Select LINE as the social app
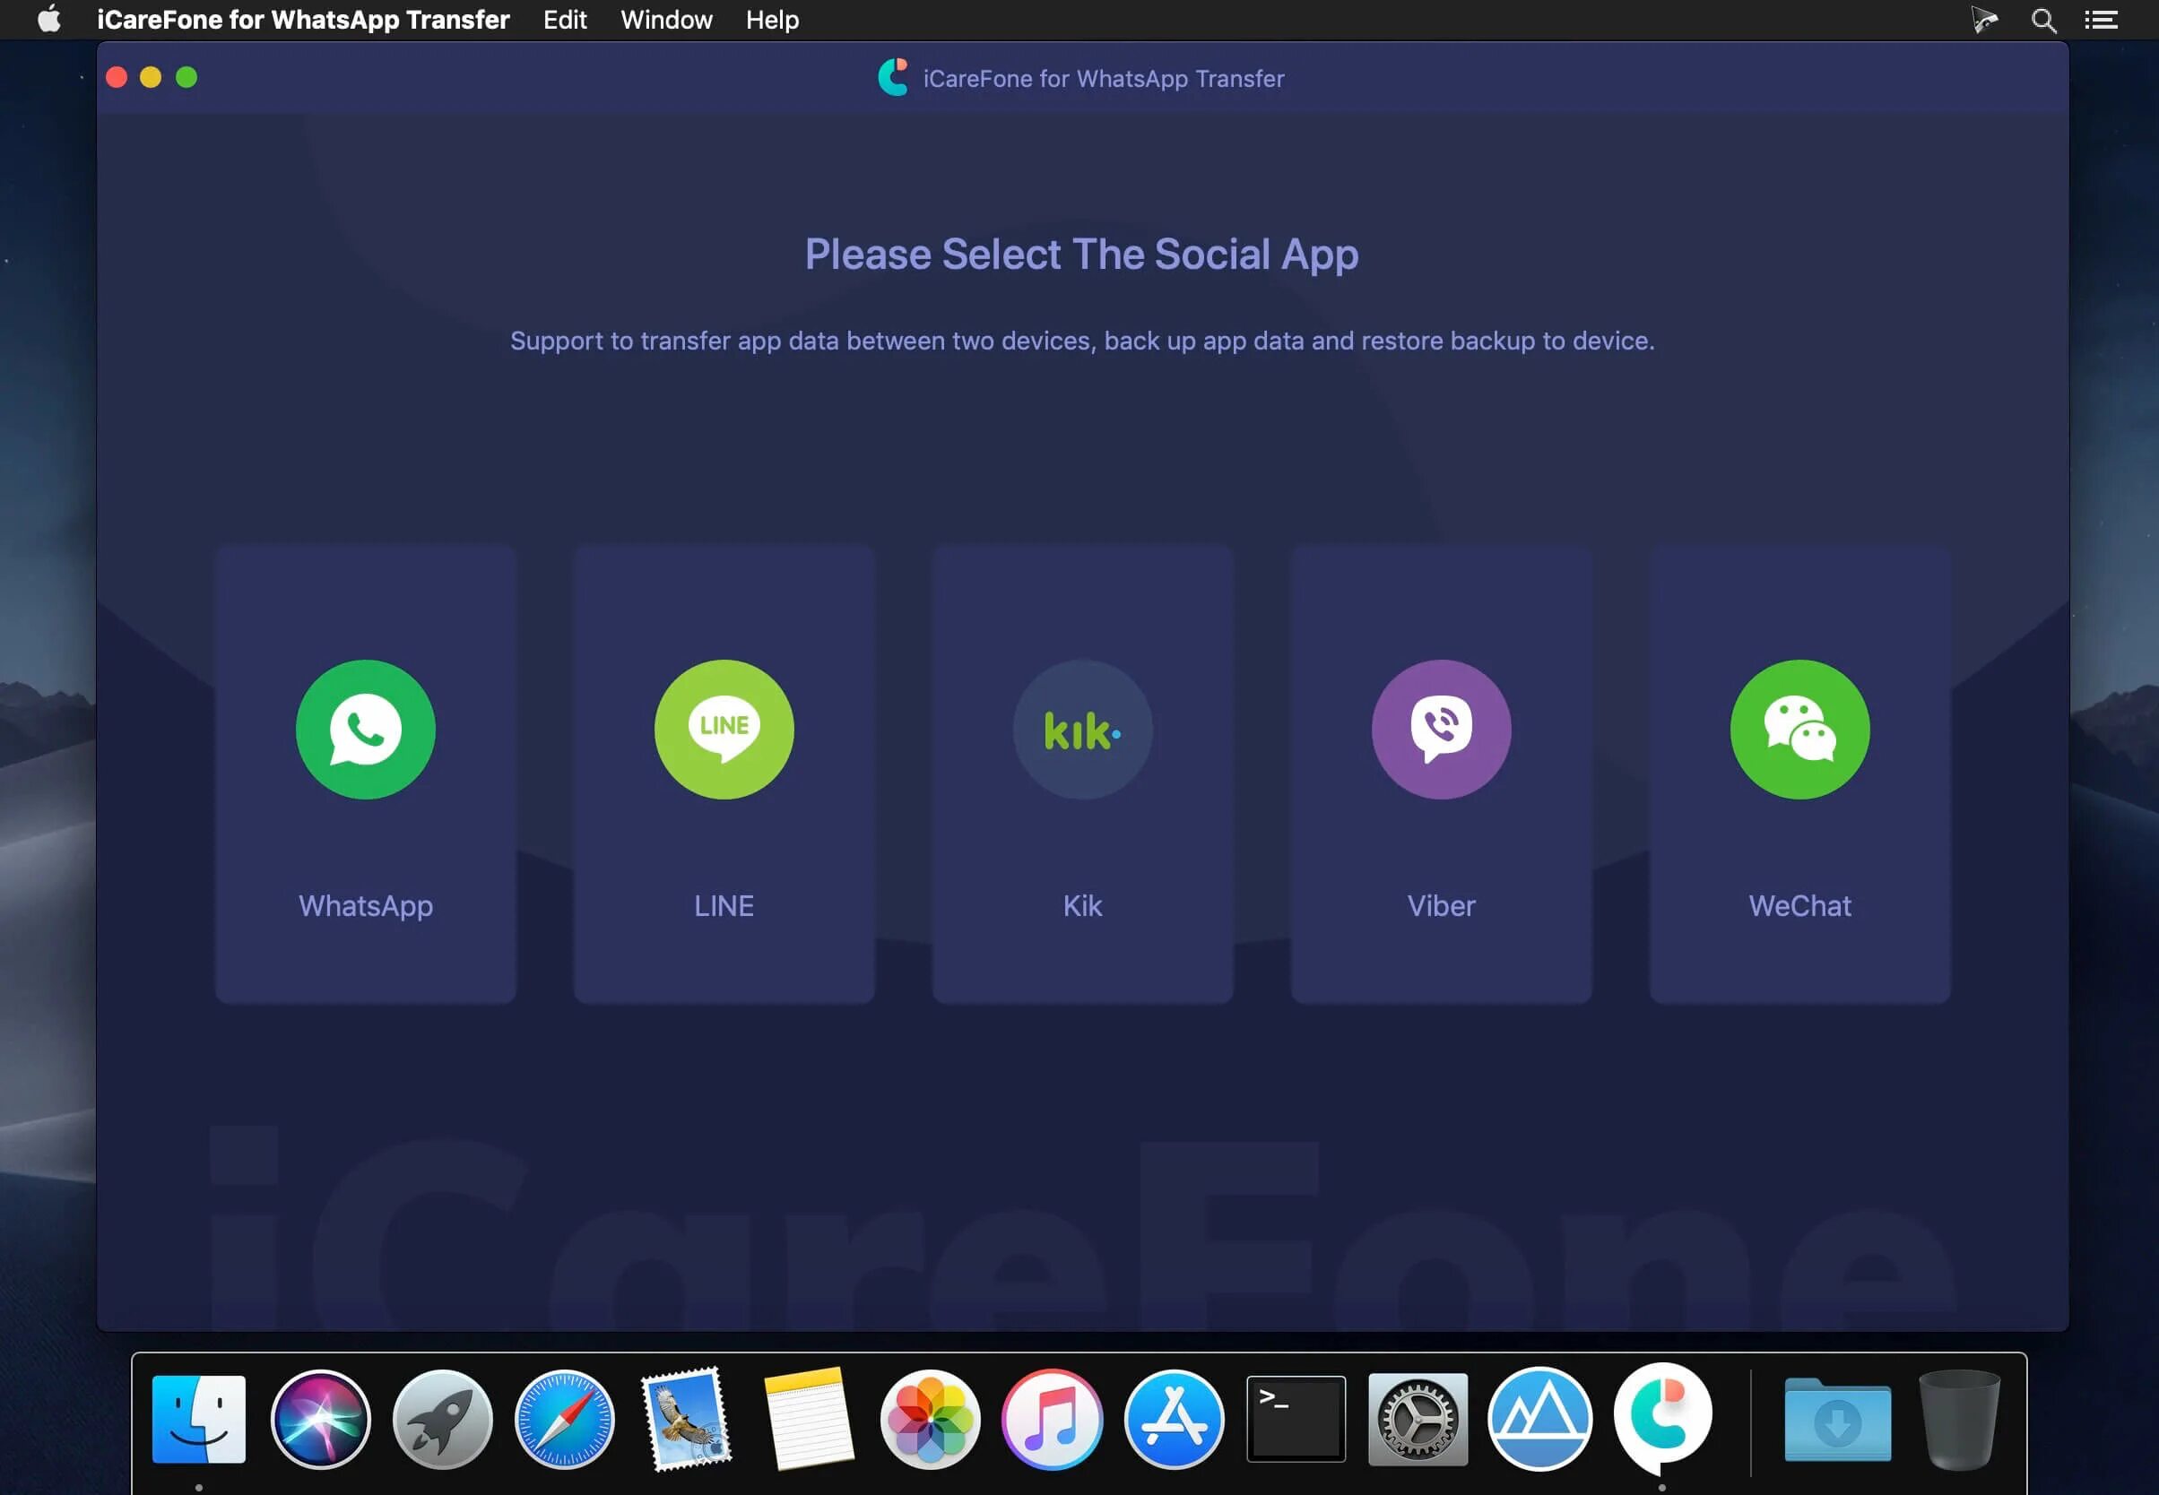Screen dimensions: 2159x1495 click(x=724, y=772)
